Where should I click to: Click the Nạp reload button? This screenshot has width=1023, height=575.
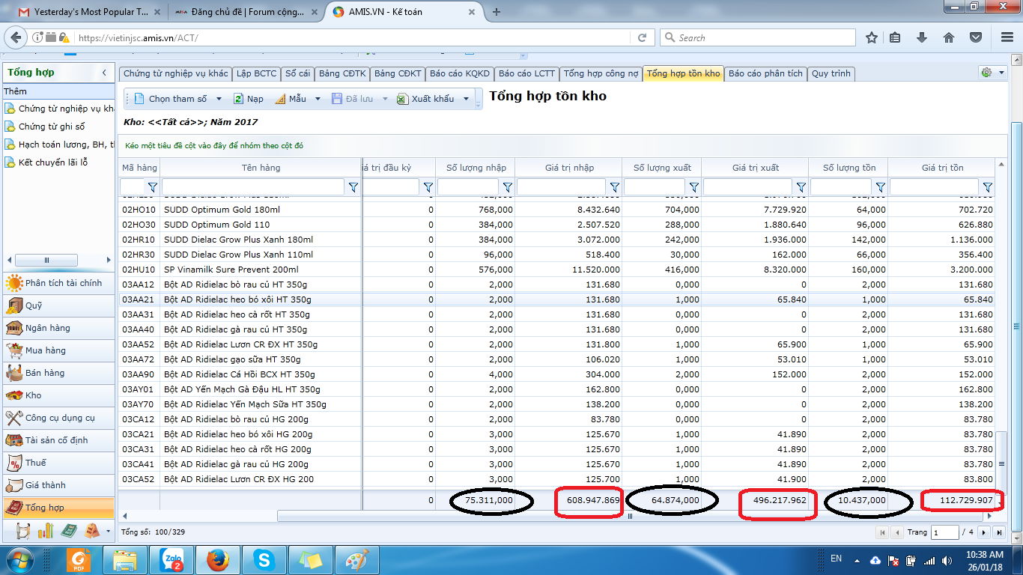click(249, 99)
